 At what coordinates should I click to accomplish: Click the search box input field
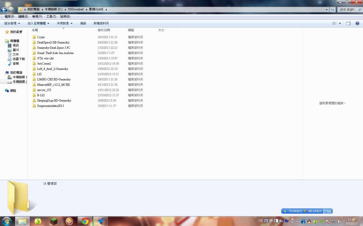(x=347, y=10)
